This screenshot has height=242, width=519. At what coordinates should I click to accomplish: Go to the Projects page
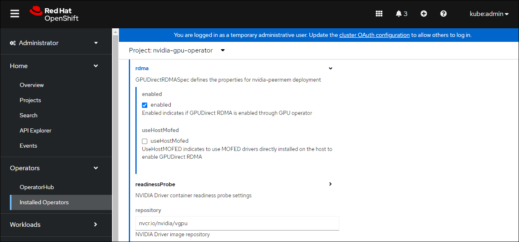30,100
